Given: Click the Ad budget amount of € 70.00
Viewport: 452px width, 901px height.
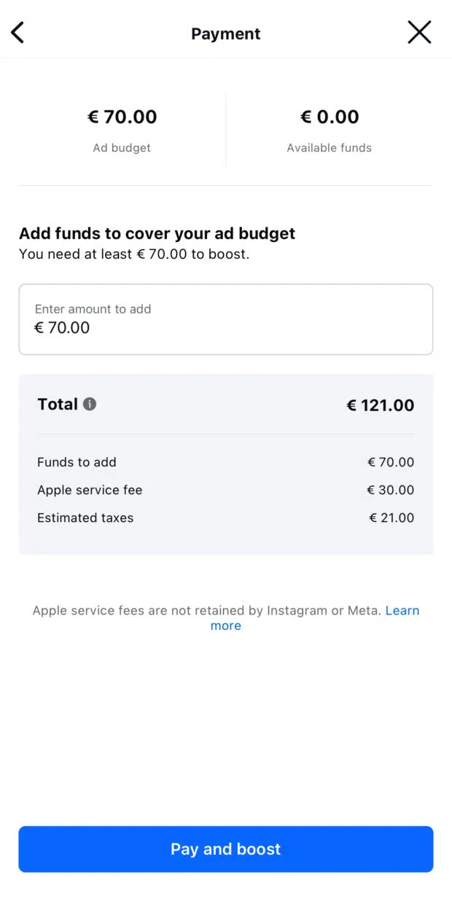Looking at the screenshot, I should tap(122, 117).
